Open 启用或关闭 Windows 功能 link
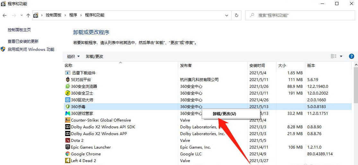 31,50
